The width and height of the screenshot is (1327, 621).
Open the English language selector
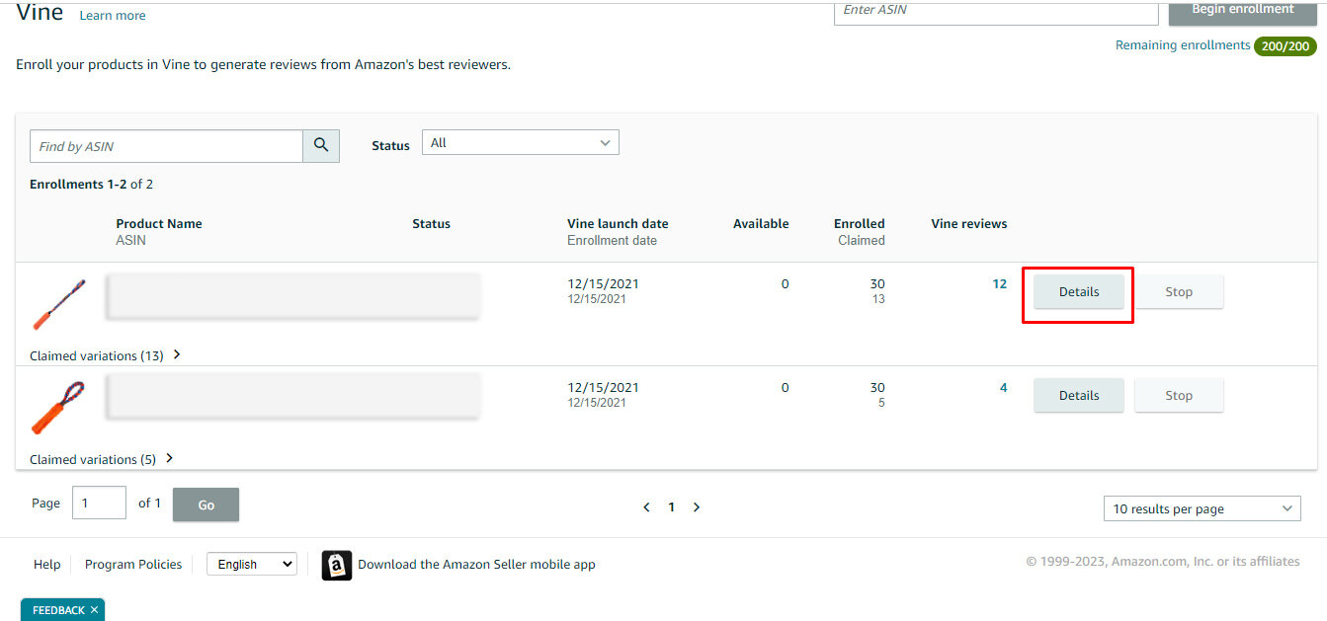point(251,563)
